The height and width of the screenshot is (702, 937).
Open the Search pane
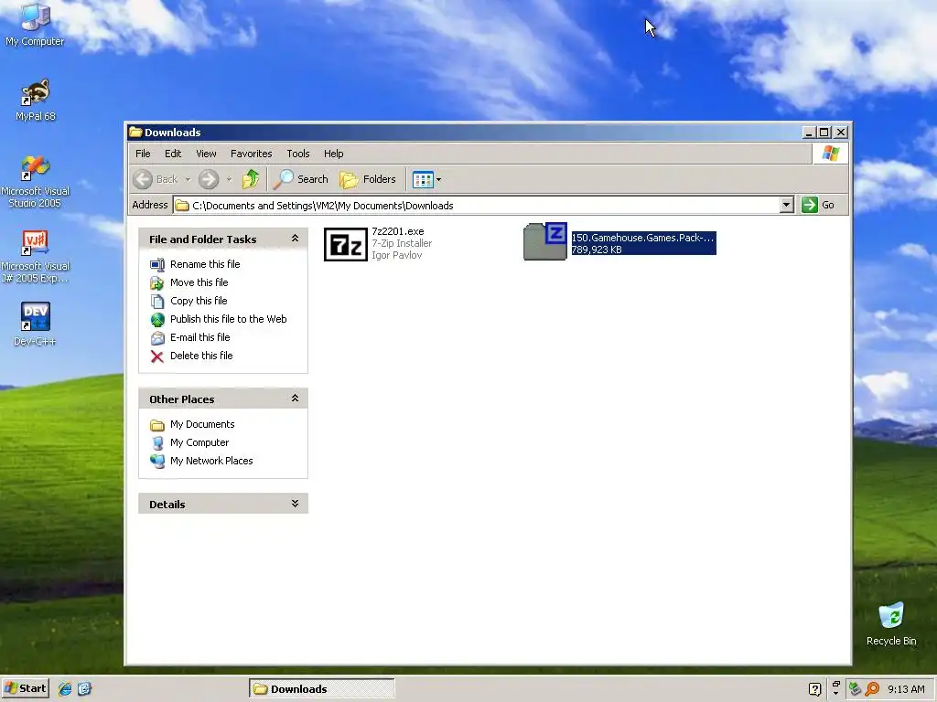coord(300,179)
